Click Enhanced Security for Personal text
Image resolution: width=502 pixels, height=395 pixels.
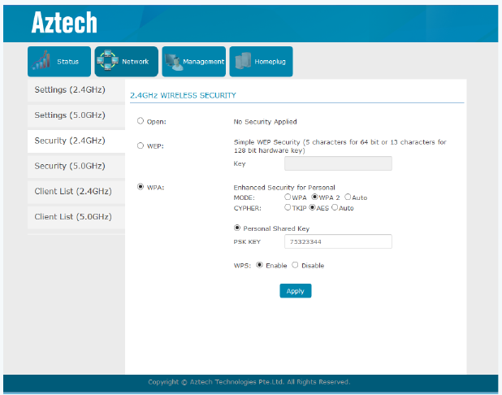pos(284,188)
